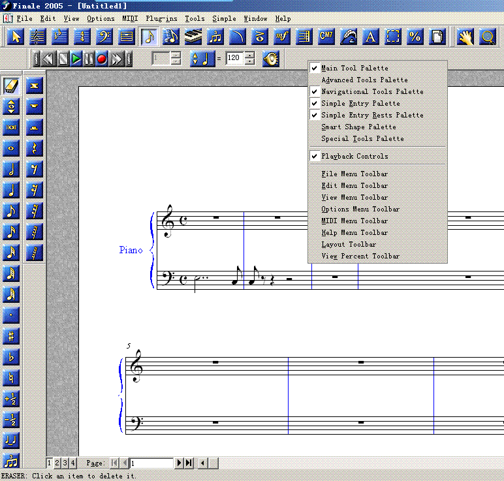
Task: Select the Eraser tool in Simple Entry palette
Action: click(x=11, y=85)
